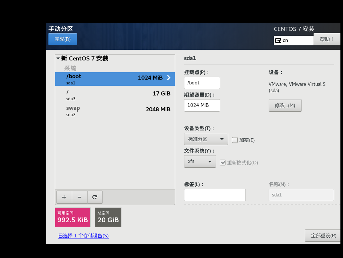Click the sda1 heading on the right panel
The image size is (343, 258).
click(x=190, y=58)
